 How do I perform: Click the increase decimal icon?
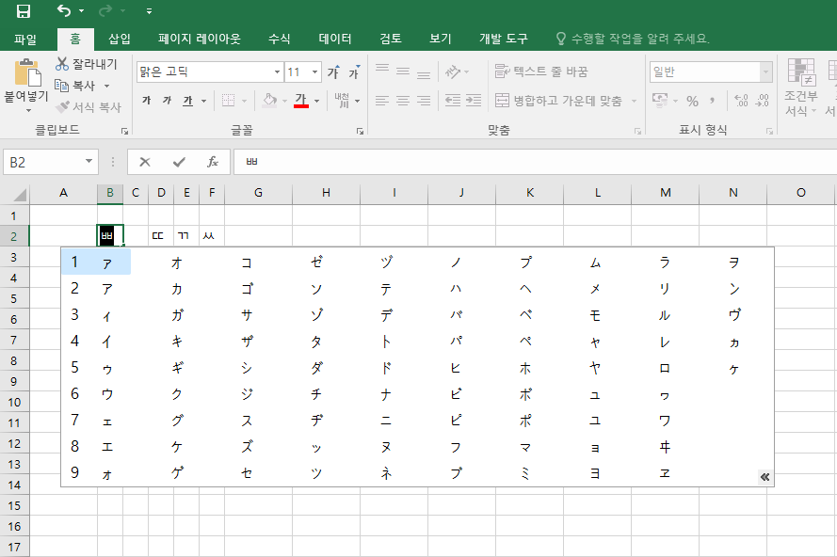point(742,101)
